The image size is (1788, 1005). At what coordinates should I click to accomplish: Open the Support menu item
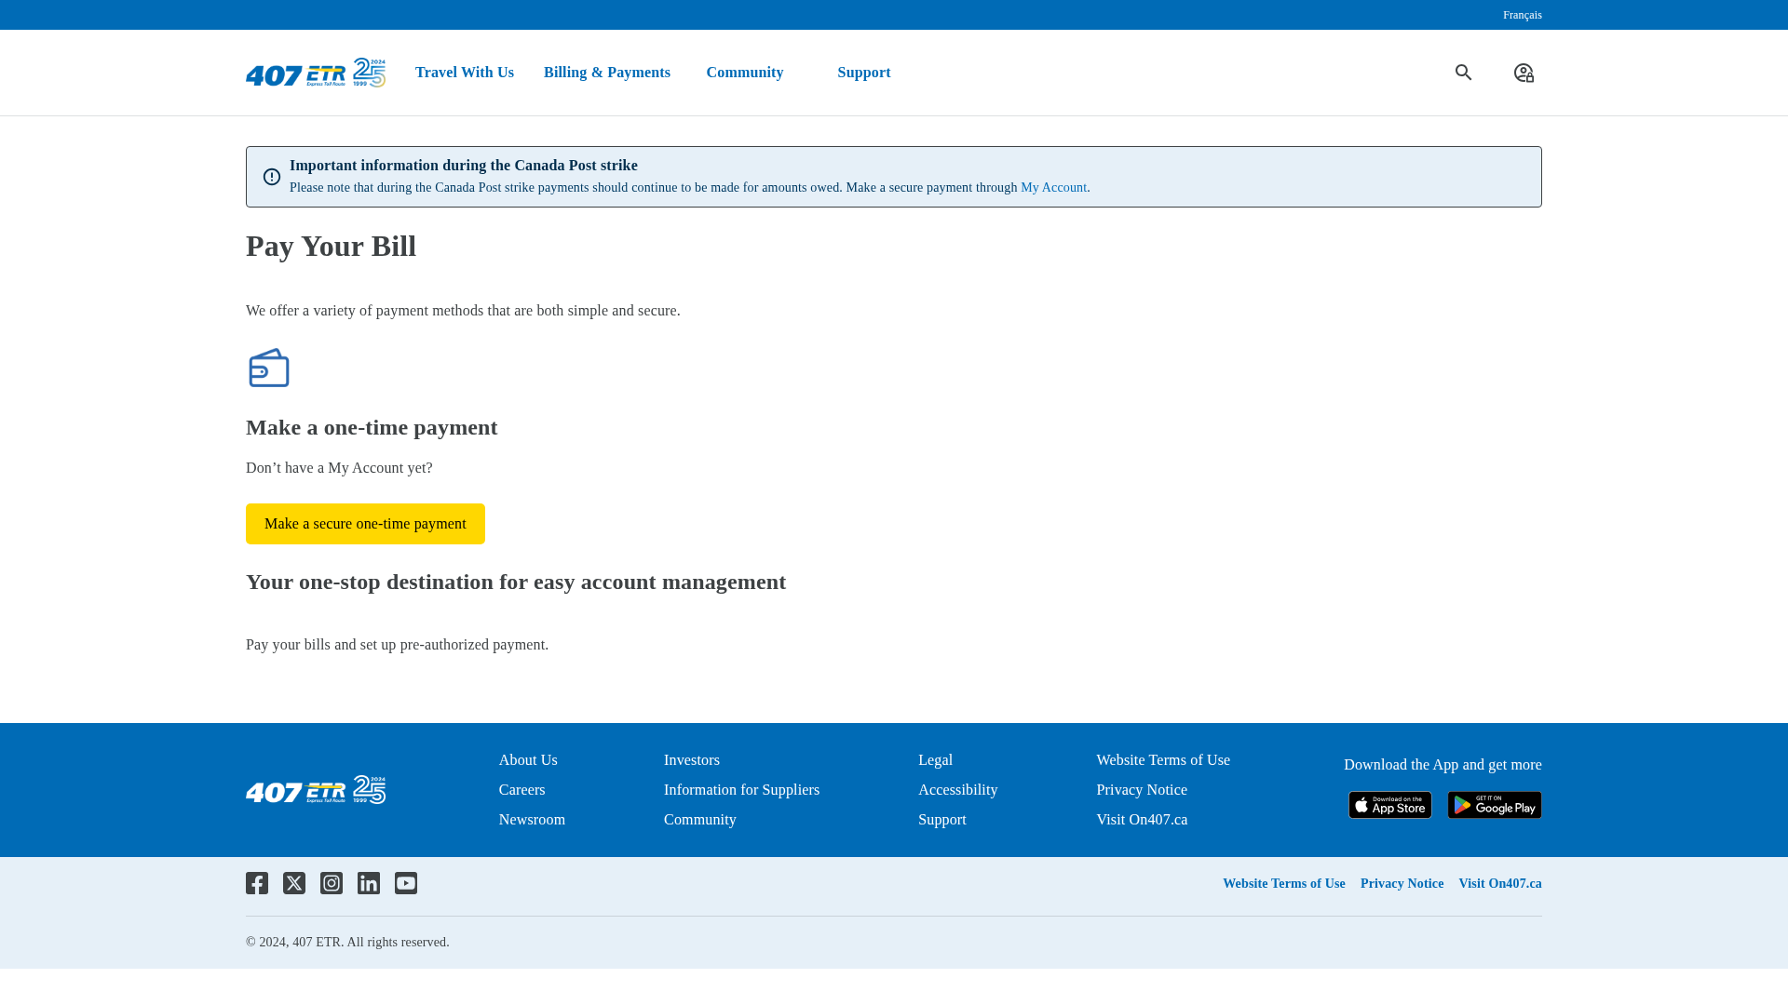coord(863,73)
